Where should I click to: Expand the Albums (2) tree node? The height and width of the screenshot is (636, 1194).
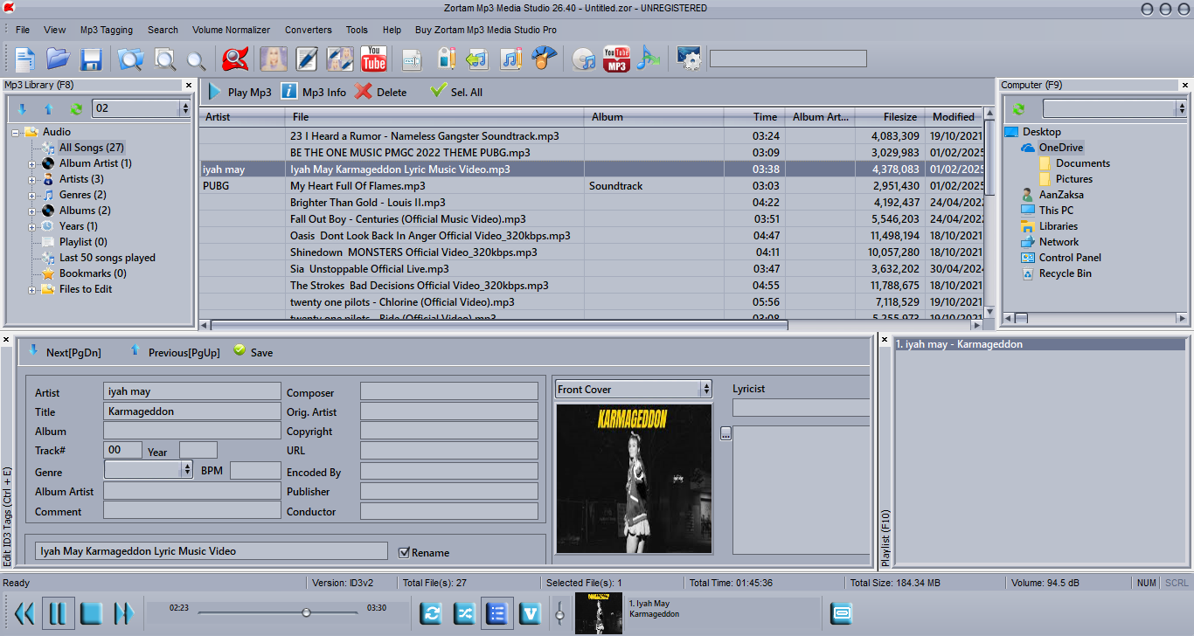coord(32,211)
